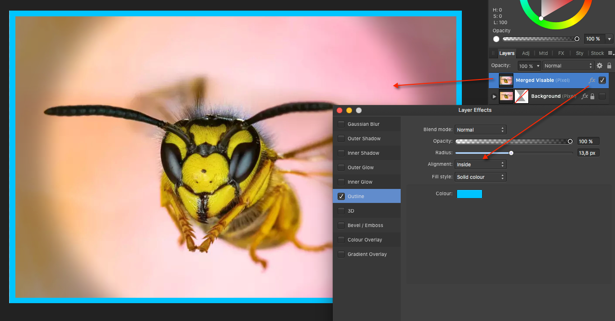Select the Outer Glow effect entry
615x321 pixels.
click(x=362, y=167)
